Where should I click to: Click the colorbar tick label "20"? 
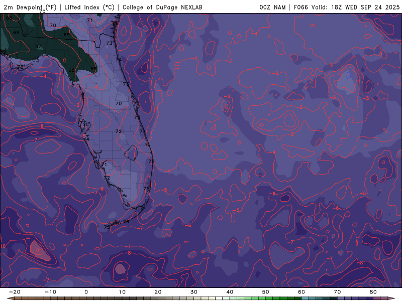point(158,292)
